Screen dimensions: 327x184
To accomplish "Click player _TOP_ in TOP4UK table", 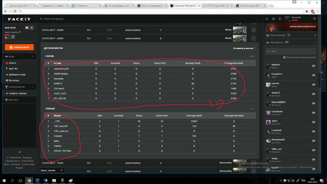I will [57, 121].
